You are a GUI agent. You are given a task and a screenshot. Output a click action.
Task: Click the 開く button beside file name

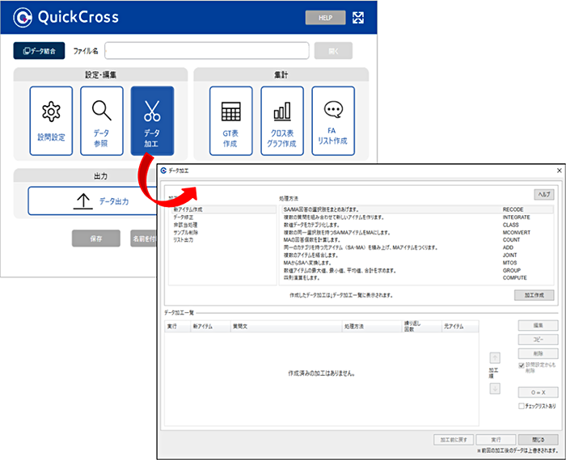(333, 51)
